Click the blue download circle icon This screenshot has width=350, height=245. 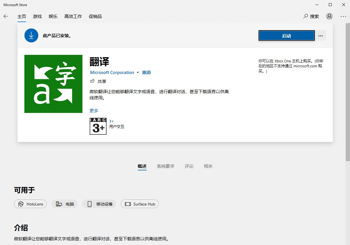pos(31,35)
